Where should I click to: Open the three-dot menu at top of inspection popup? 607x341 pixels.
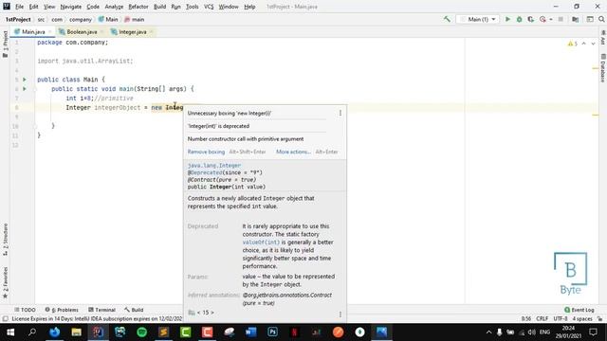pyautogui.click(x=340, y=113)
